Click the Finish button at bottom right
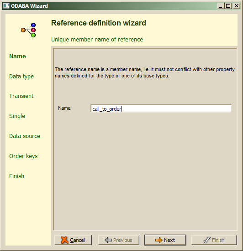Screen dimensions: 243x251 tap(214, 240)
